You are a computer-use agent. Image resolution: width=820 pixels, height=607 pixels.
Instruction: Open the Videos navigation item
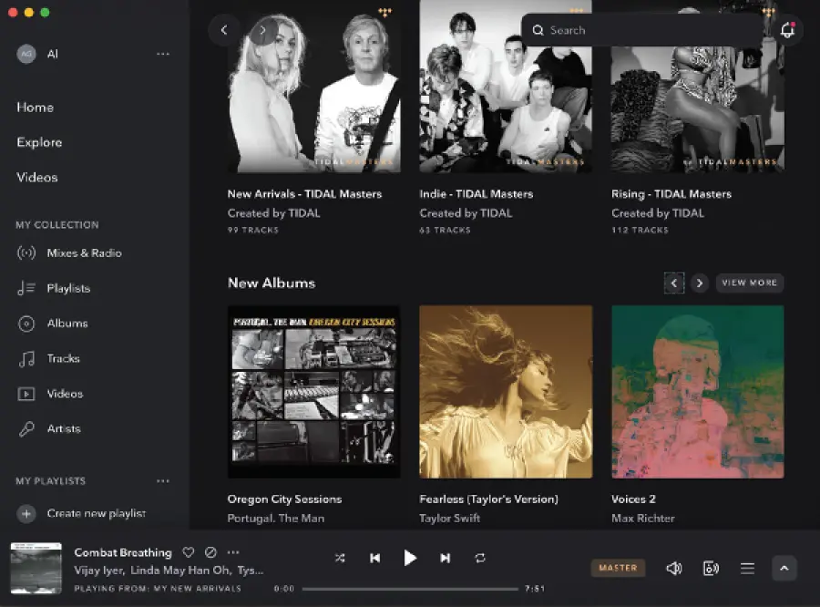point(36,177)
